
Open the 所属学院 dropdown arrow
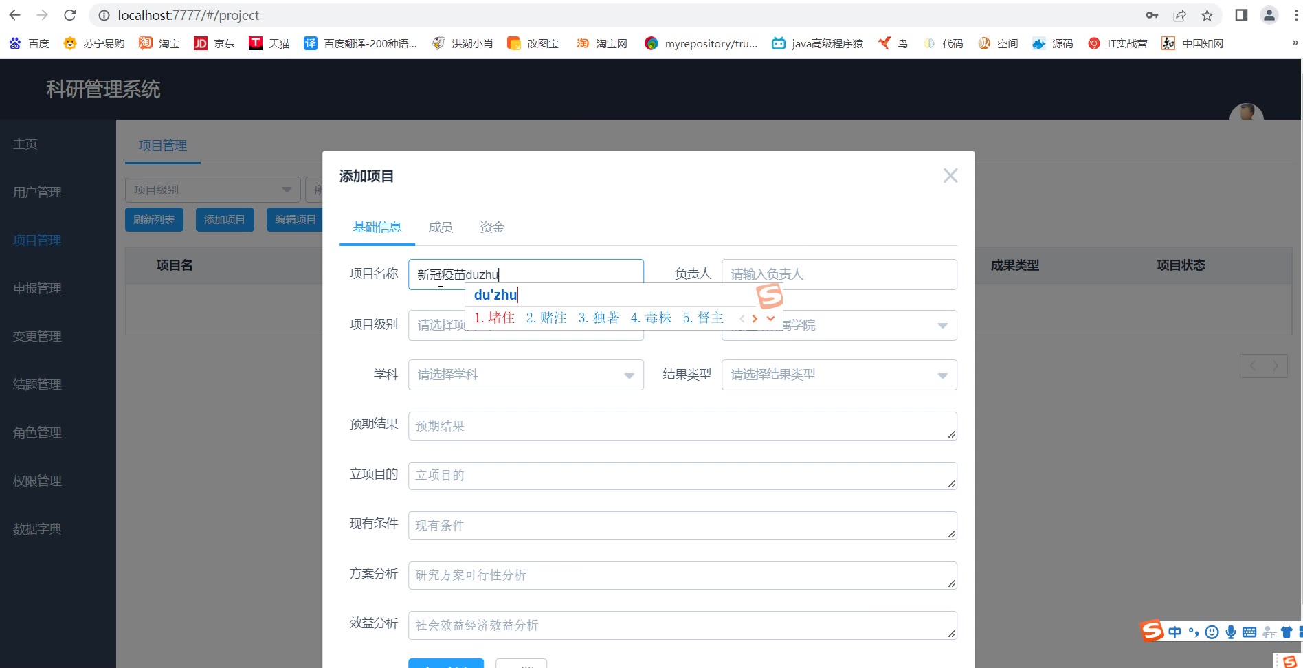[x=943, y=326]
